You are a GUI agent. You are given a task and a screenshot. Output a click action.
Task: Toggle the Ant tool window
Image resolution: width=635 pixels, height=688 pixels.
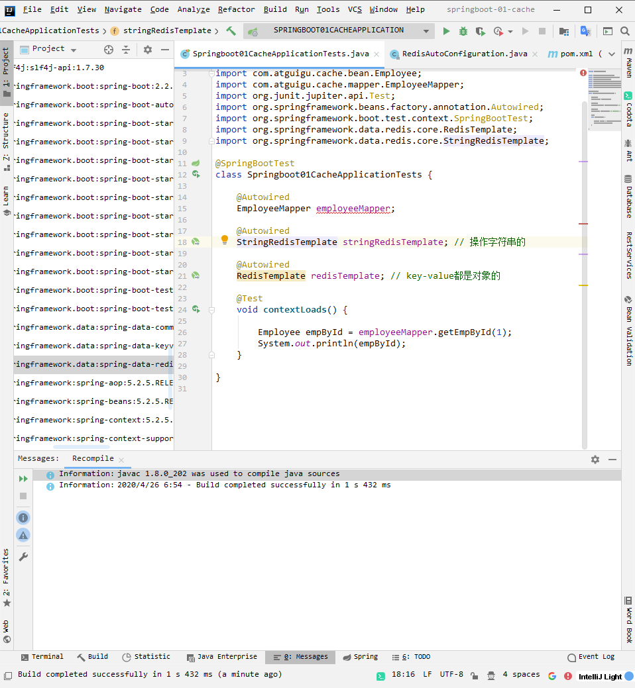(628, 150)
